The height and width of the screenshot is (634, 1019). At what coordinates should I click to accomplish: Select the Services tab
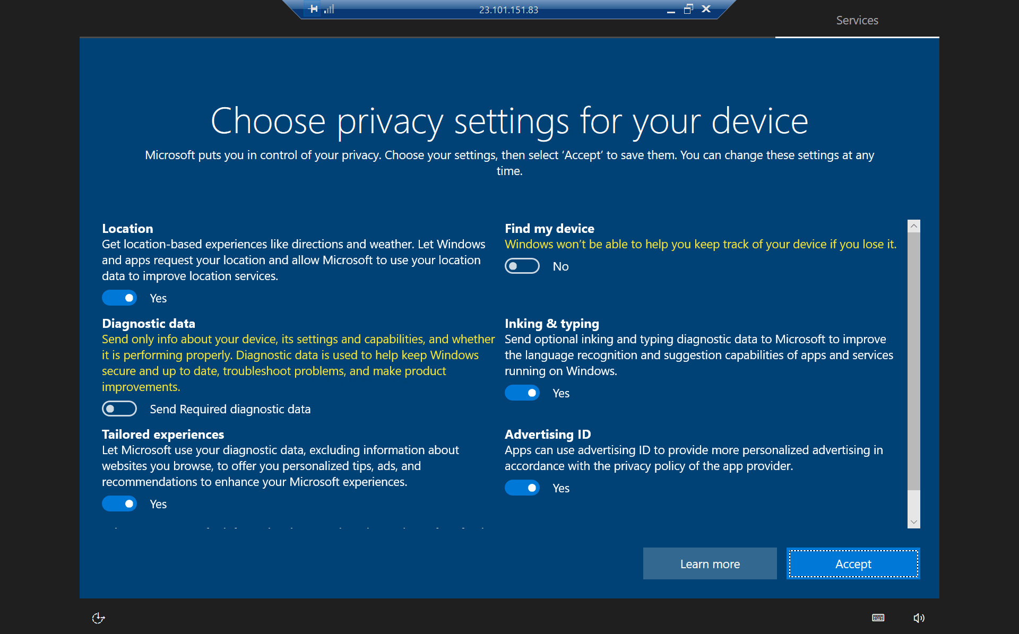point(857,20)
